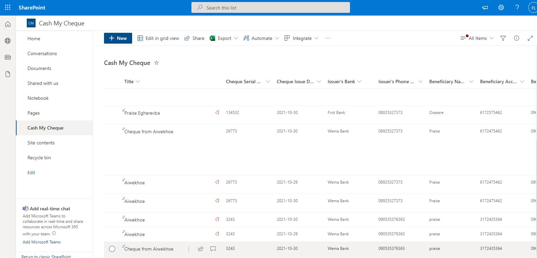
Task: Open the Settings gear icon
Action: (x=501, y=7)
